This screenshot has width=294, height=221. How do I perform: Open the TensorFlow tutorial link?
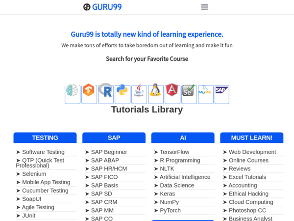(174, 152)
